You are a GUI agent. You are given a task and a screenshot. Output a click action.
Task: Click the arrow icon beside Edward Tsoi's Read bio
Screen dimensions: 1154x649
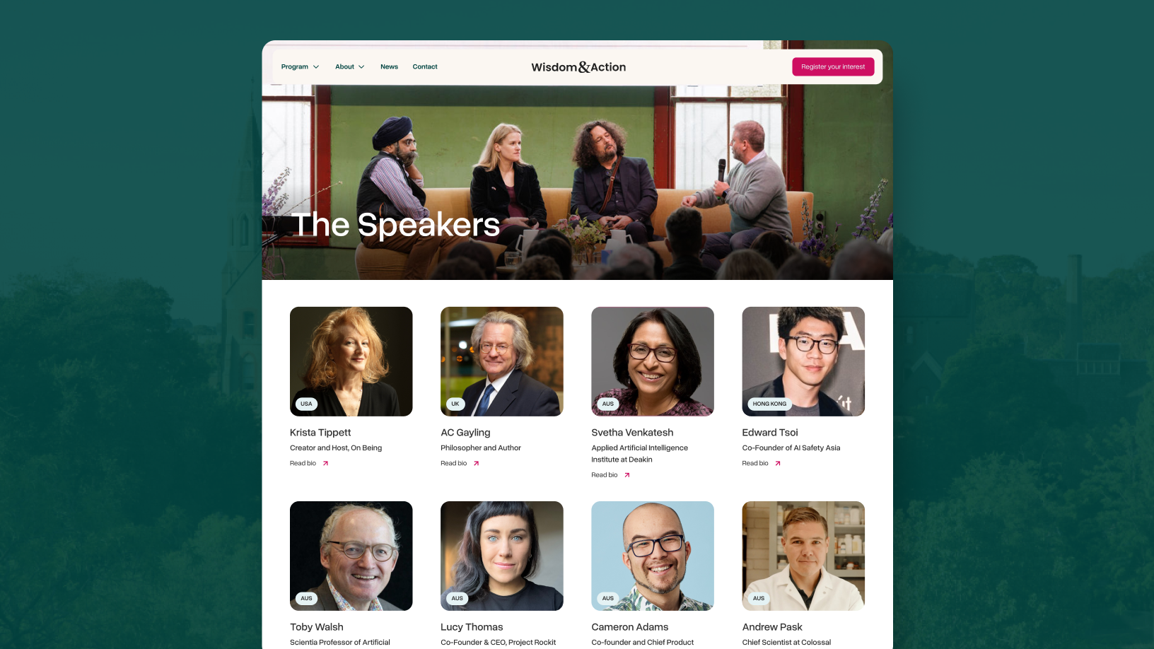[x=778, y=464]
